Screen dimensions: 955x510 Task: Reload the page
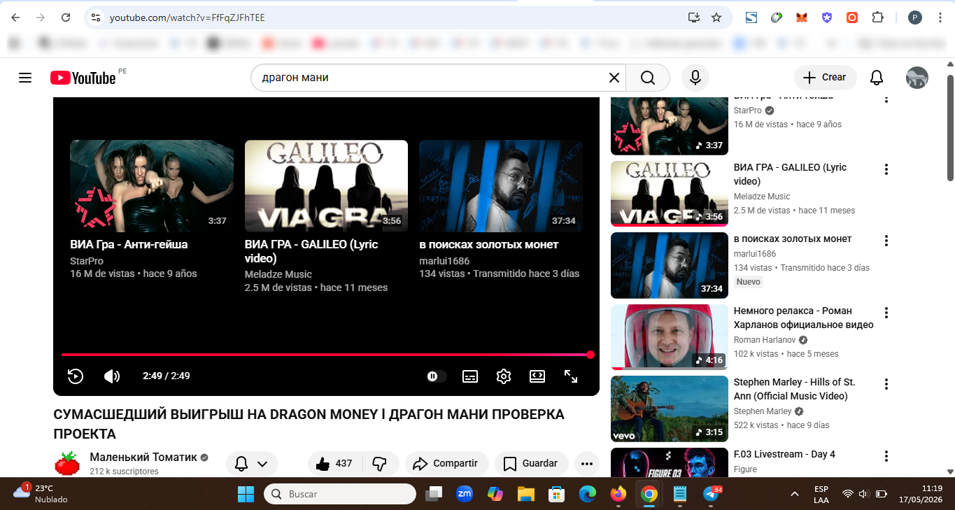pos(66,17)
